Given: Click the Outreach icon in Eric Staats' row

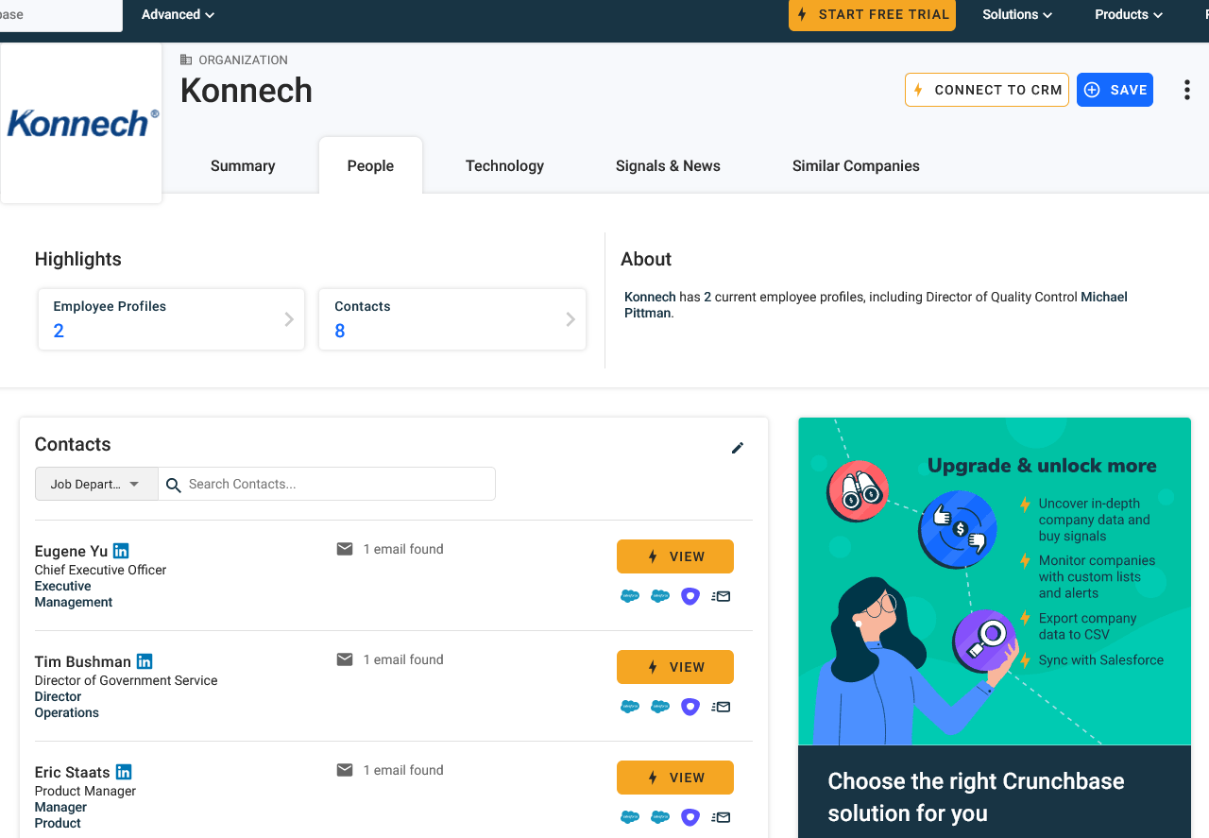Looking at the screenshot, I should tap(690, 817).
